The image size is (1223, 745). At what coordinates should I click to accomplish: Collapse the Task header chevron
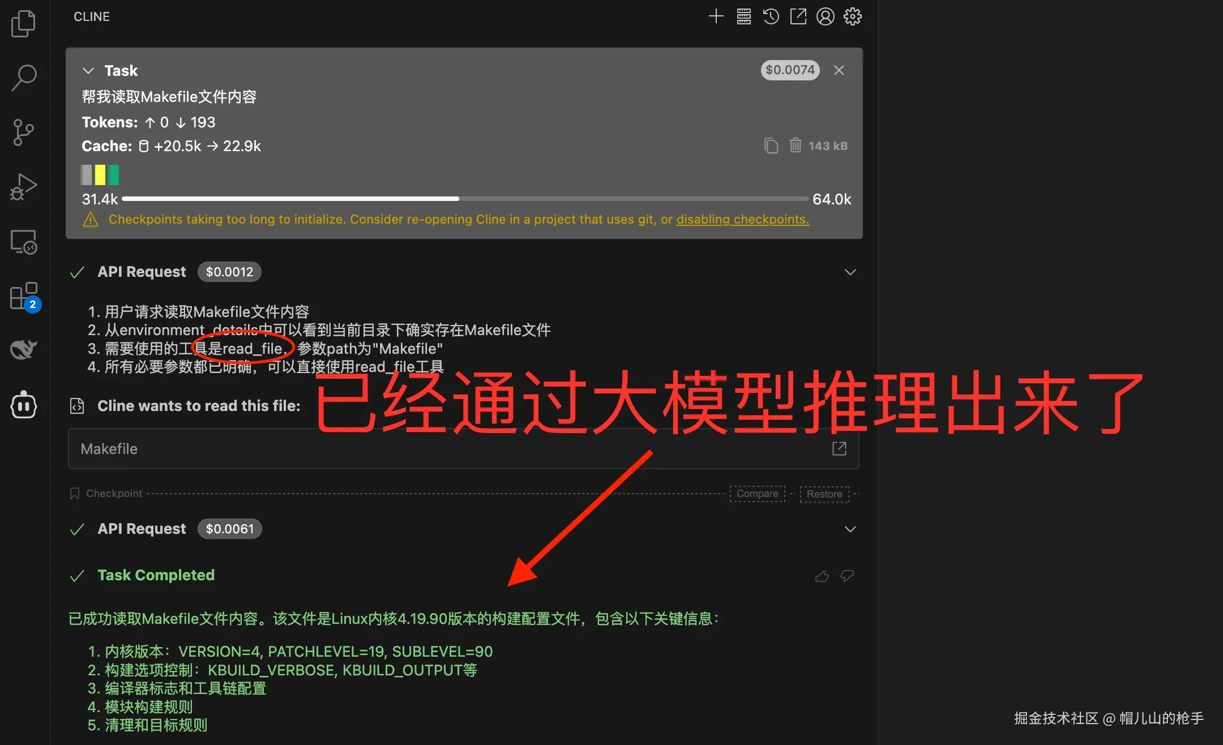tap(88, 71)
